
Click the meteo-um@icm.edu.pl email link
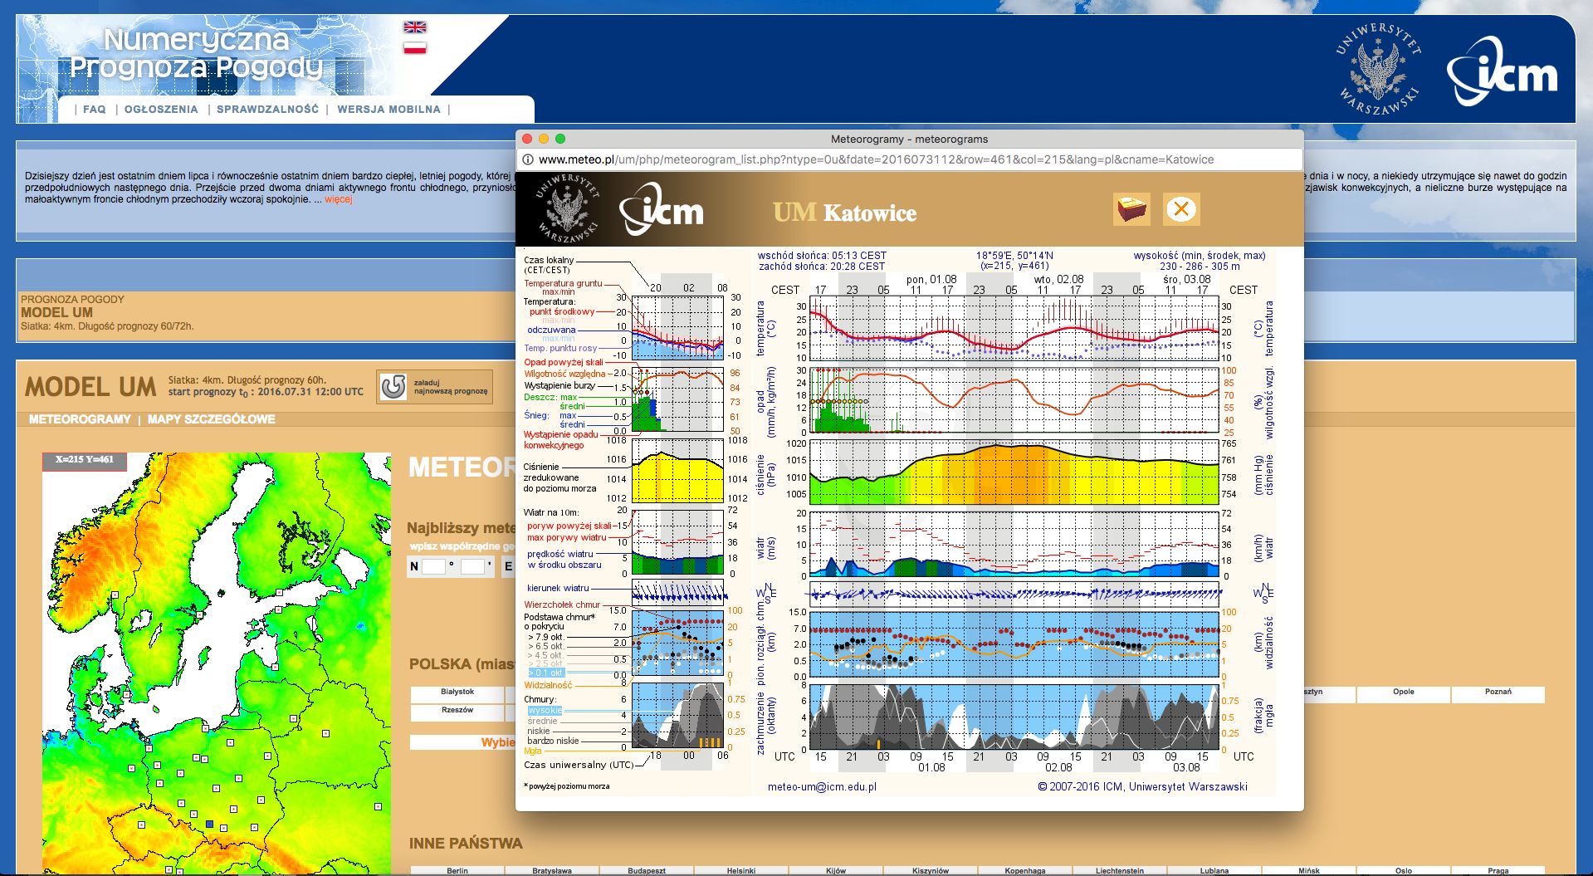[x=822, y=787]
